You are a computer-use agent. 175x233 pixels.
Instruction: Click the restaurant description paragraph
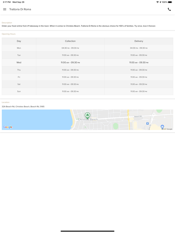[x=79, y=26]
